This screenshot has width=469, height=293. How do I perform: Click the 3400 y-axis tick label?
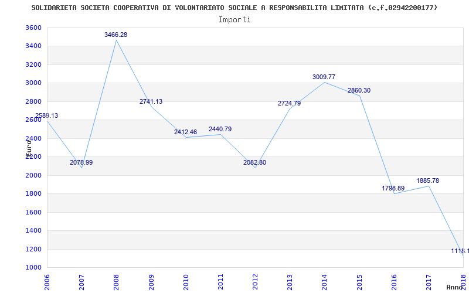33,46
